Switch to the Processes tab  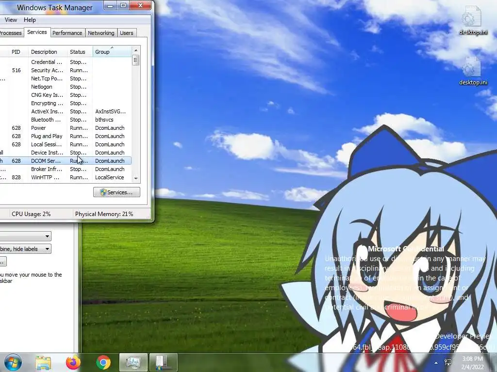[x=11, y=33]
